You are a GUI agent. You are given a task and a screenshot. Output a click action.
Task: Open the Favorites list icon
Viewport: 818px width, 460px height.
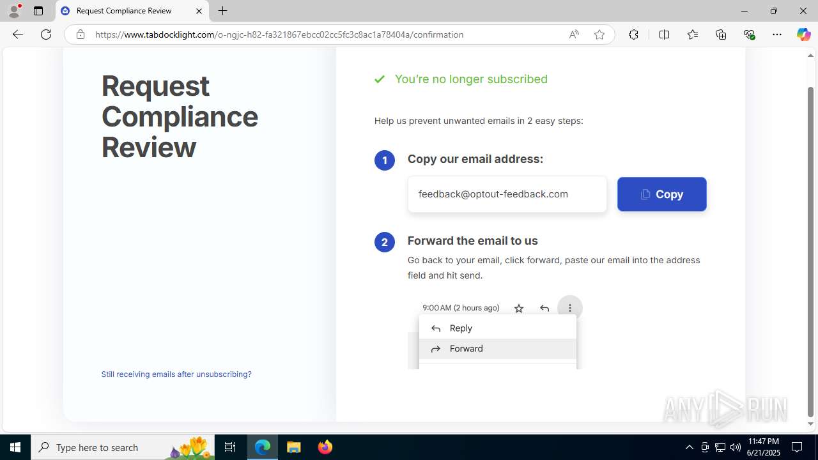pos(693,34)
